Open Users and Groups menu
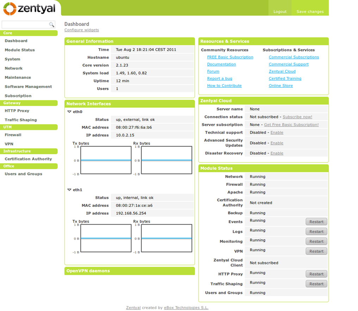The image size is (358, 311). tap(24, 174)
